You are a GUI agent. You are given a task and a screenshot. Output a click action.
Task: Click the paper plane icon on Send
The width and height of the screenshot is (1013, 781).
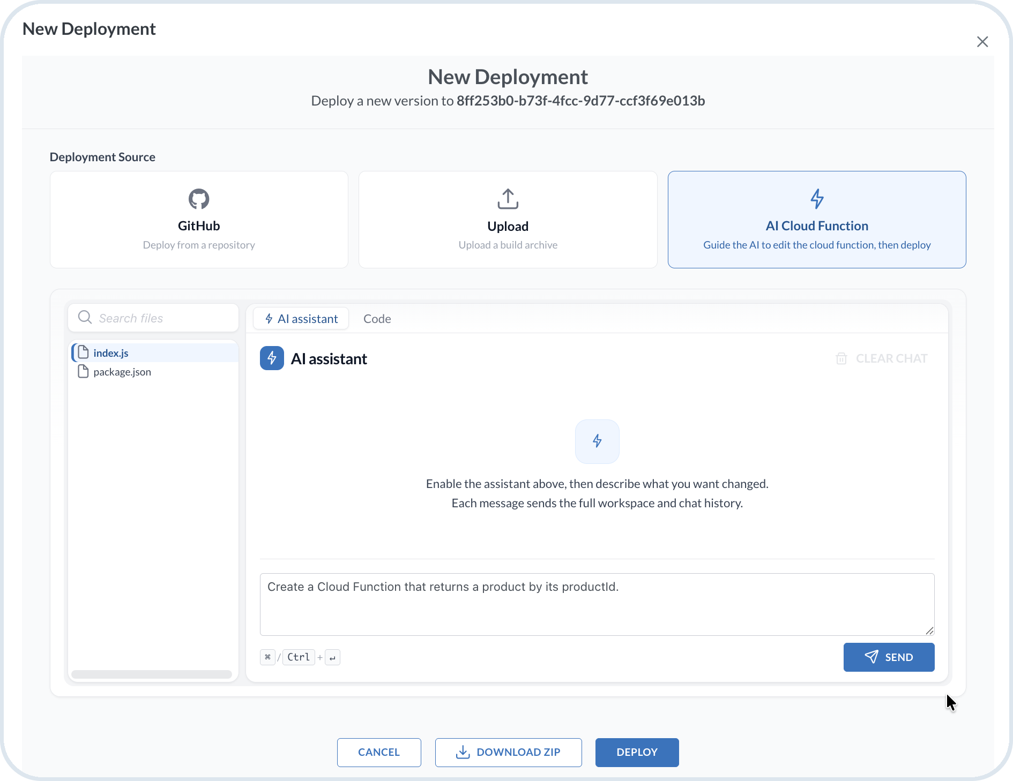872,657
